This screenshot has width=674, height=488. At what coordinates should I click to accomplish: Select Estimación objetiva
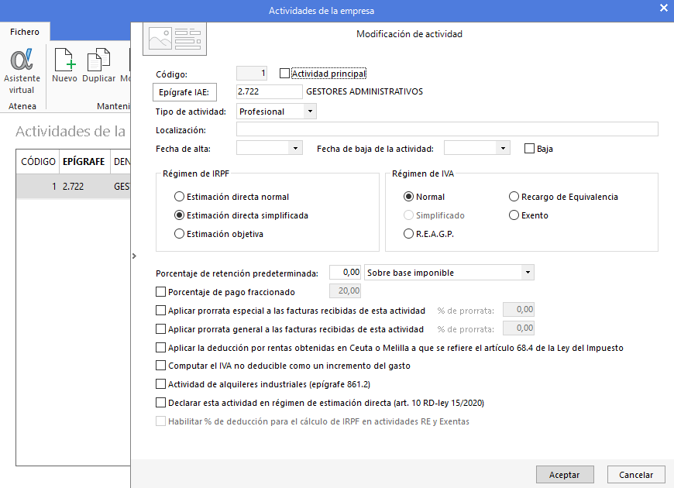point(179,234)
